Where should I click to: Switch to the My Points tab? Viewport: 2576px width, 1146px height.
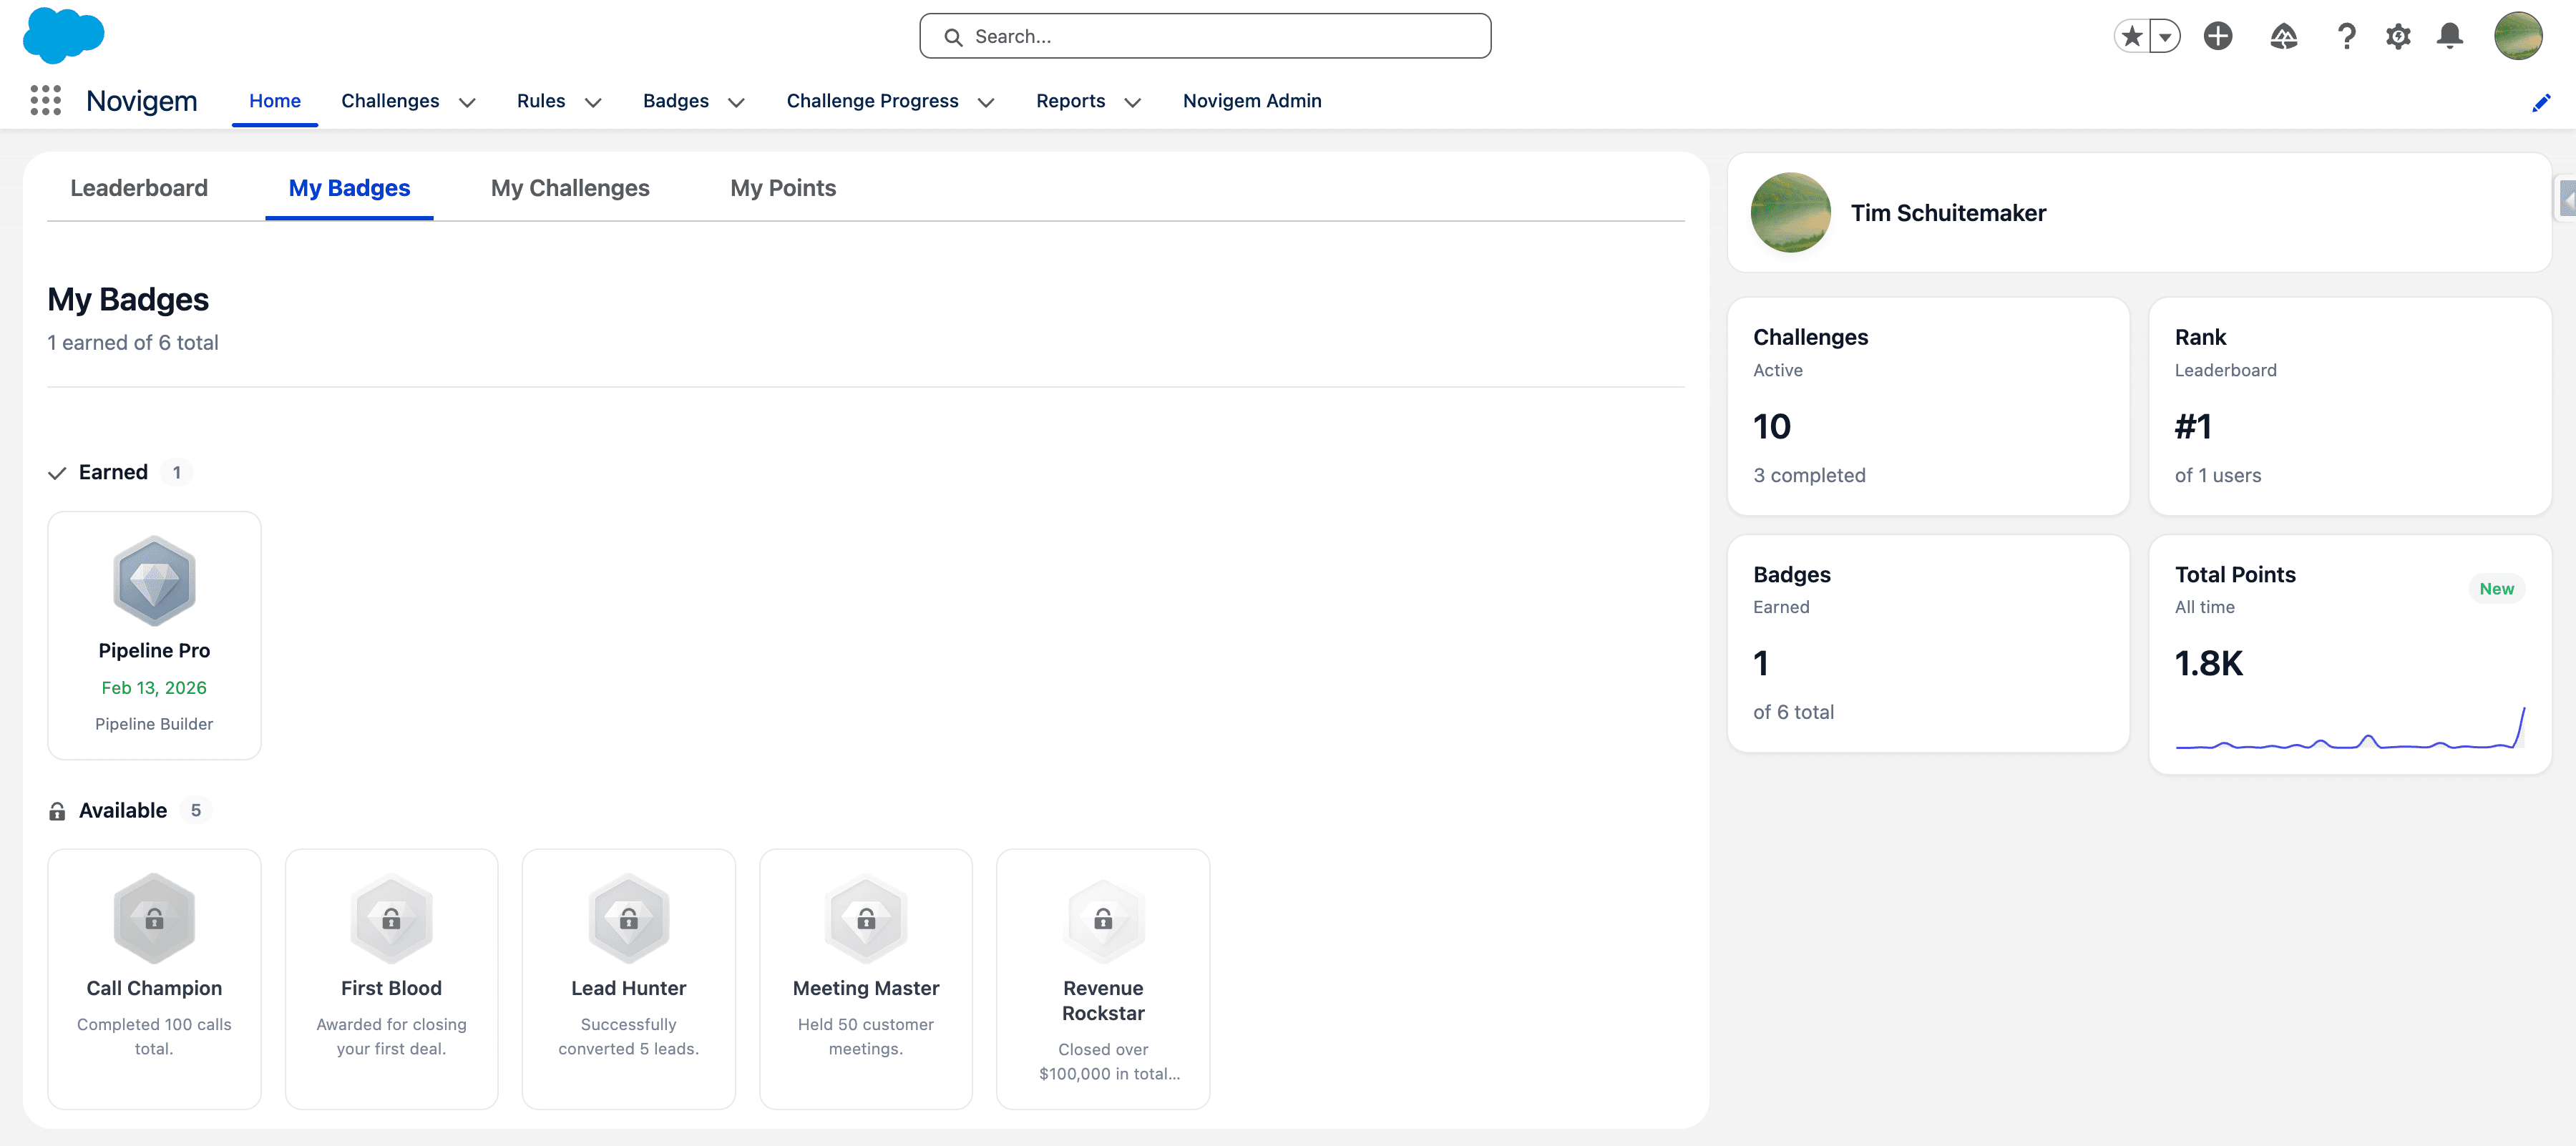[x=782, y=188]
